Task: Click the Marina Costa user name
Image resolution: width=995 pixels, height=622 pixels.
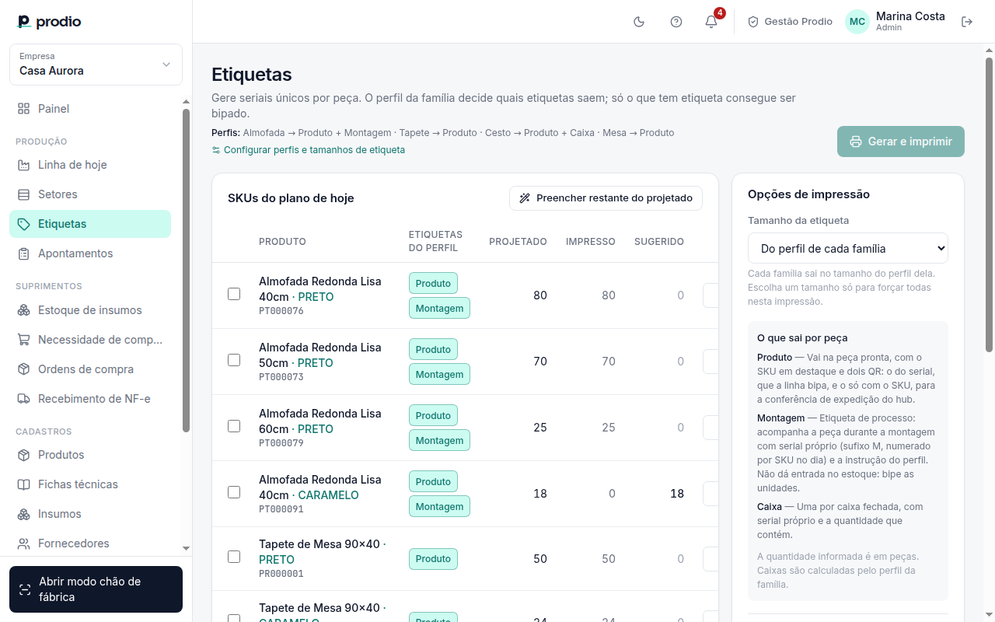Action: pyautogui.click(x=910, y=16)
